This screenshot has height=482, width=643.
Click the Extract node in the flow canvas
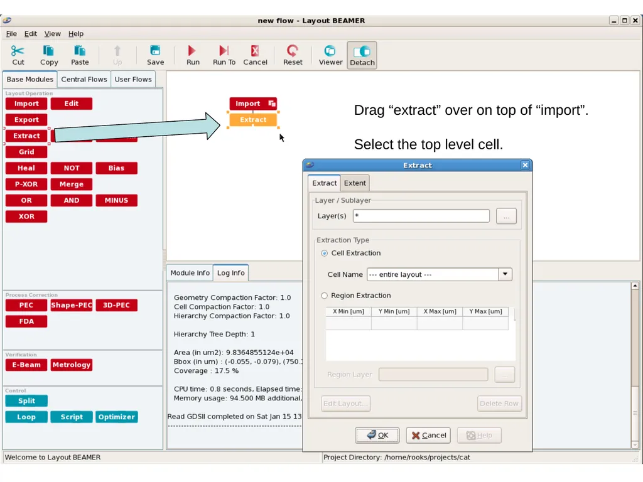(253, 120)
